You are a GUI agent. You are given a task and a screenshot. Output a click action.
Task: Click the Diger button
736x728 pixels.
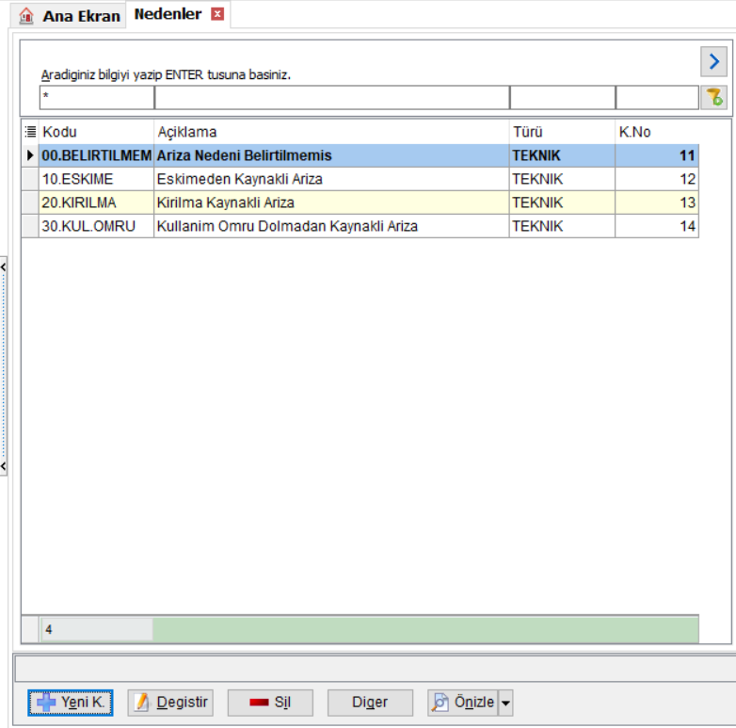pos(370,703)
